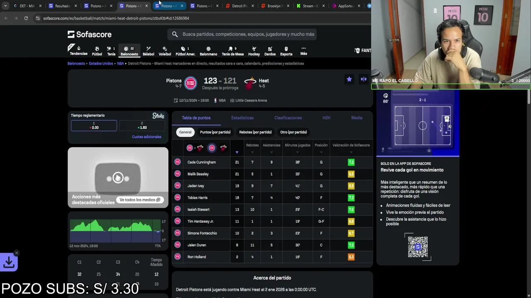Go back with browser back arrow
This screenshot has width=531, height=298.
point(6,18)
